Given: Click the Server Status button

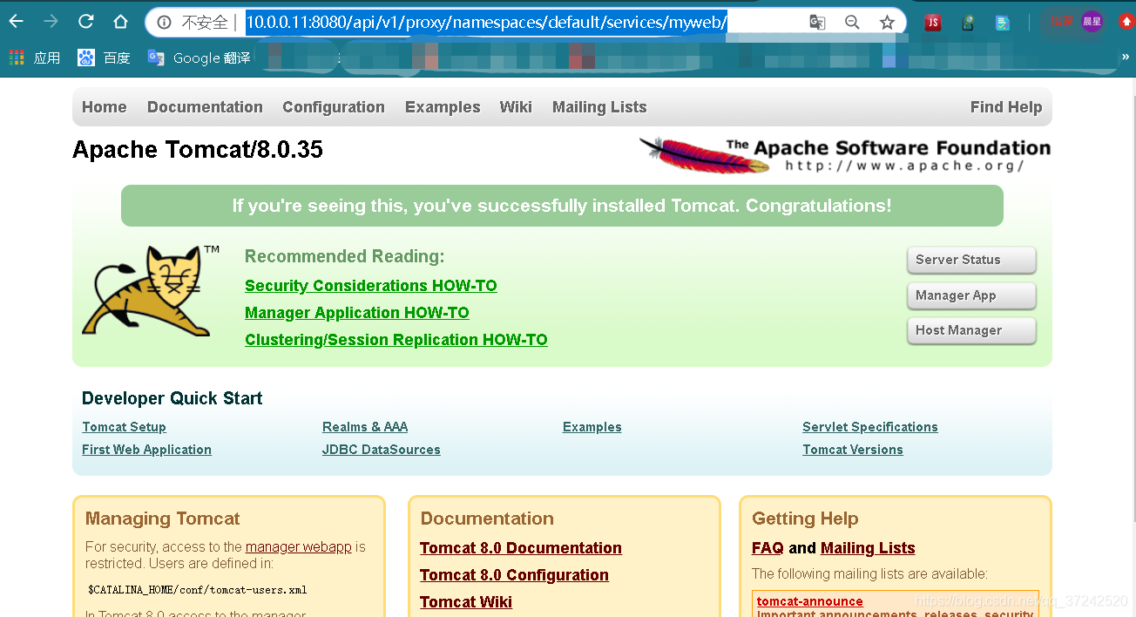Looking at the screenshot, I should [x=971, y=260].
